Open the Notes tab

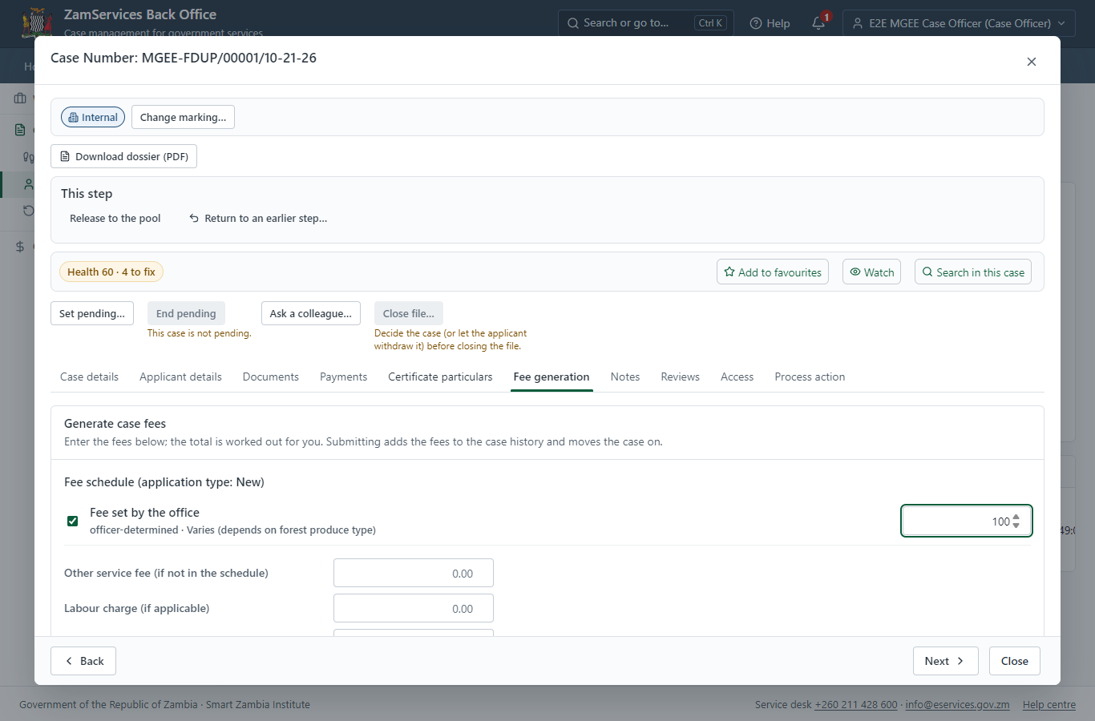[x=625, y=377]
